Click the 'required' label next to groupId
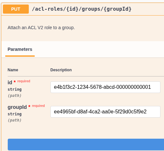 tap(38, 106)
